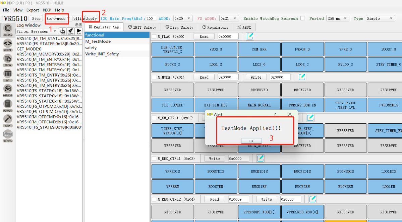Expand the Type Simple dropdown
The height and width of the screenshot is (222, 402).
point(380,18)
